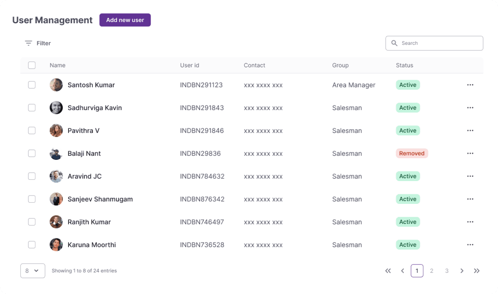The height and width of the screenshot is (294, 498).
Task: Open the rows-per-page dropdown showing 8
Action: [32, 271]
